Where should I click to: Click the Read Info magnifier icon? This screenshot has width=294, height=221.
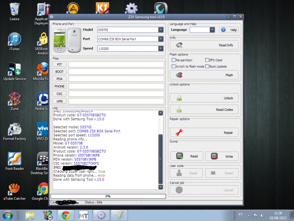[179, 45]
